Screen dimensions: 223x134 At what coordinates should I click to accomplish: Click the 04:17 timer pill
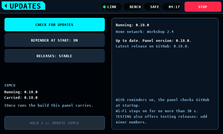(x=172, y=7)
